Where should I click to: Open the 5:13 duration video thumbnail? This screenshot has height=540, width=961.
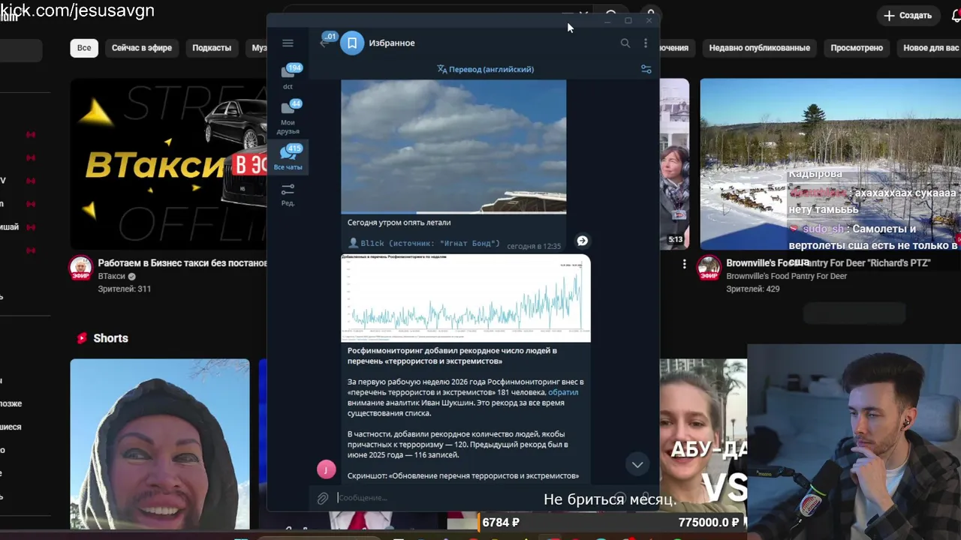[x=675, y=164]
